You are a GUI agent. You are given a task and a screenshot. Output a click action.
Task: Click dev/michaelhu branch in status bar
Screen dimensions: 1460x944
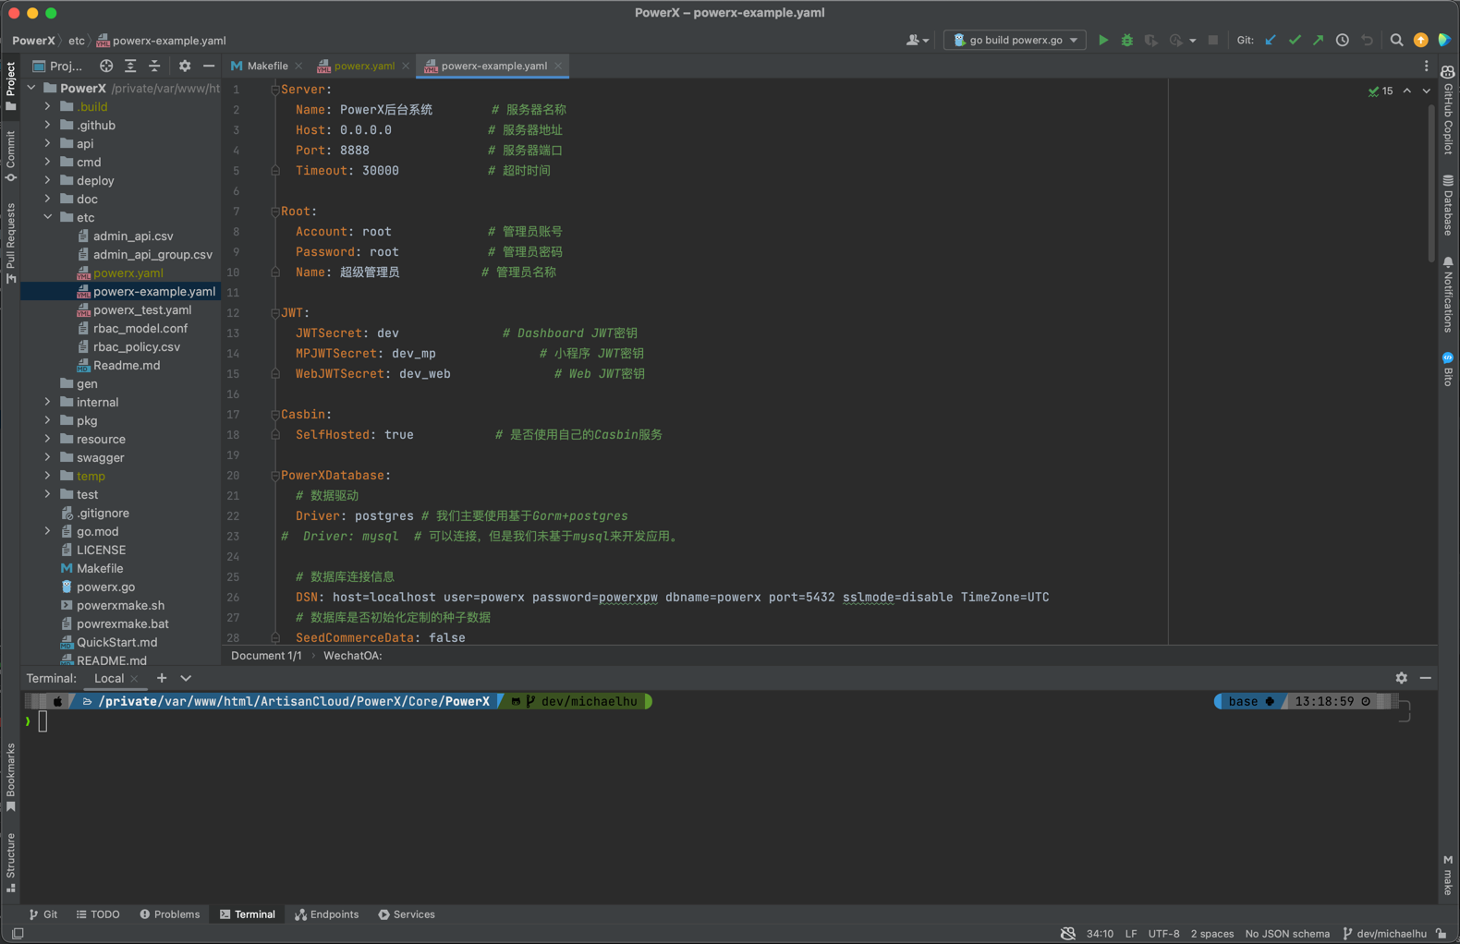[x=1384, y=934]
